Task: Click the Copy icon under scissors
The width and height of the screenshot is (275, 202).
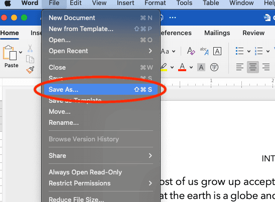Action: click(x=30, y=59)
